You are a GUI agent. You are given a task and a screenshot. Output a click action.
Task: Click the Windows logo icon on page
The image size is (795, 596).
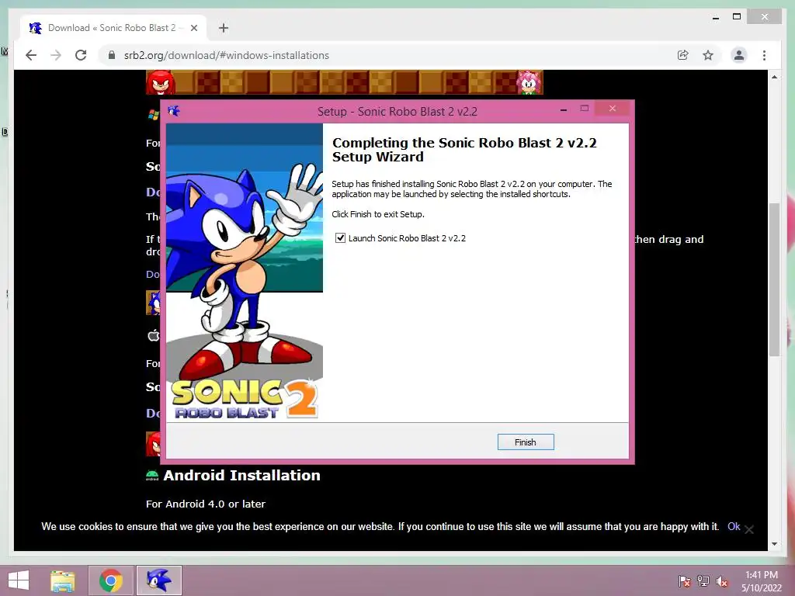click(154, 115)
